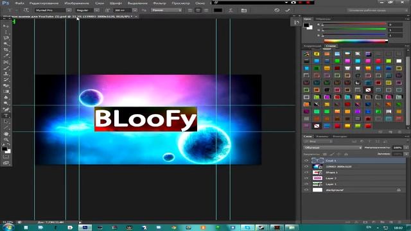Open the Фильтр menu
Viewport: 411px width, 231px height.
click(159, 3)
